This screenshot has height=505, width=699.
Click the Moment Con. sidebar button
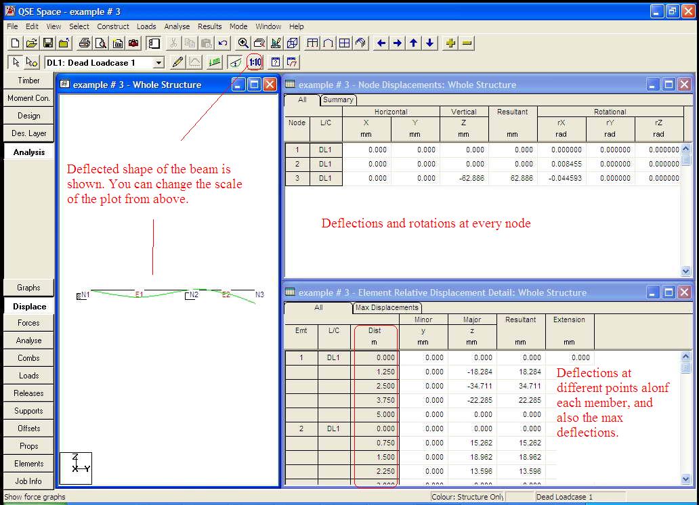pyautogui.click(x=28, y=98)
